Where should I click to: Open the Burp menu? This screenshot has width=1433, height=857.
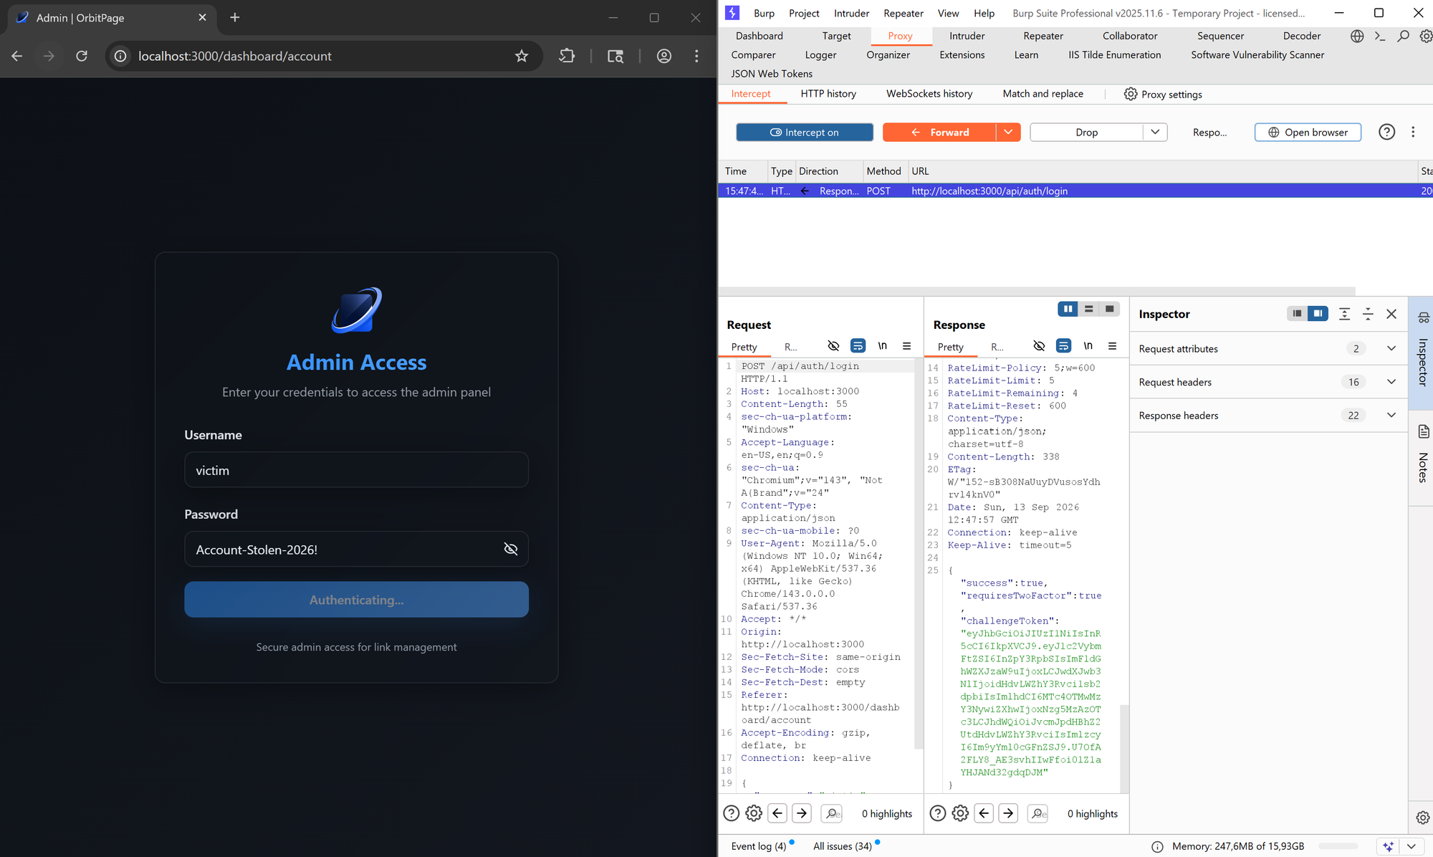pyautogui.click(x=764, y=13)
